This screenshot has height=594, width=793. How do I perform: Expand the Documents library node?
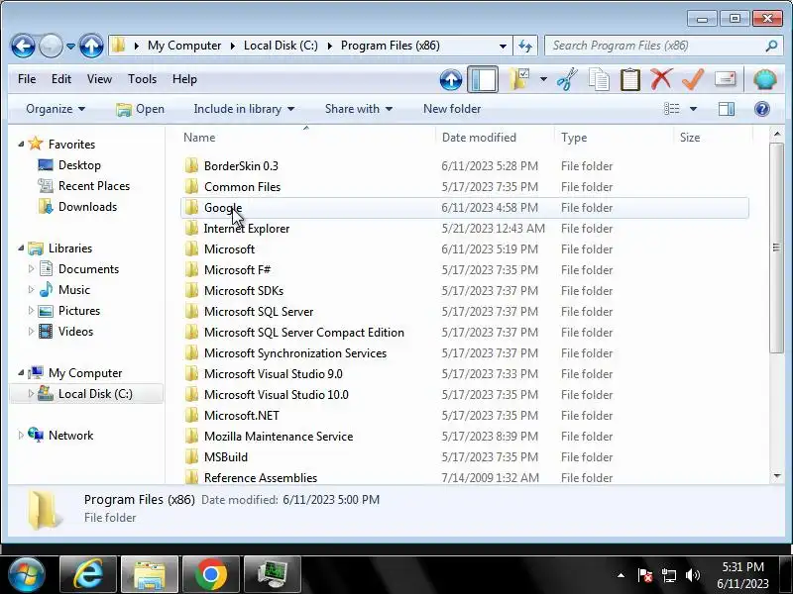coord(31,269)
